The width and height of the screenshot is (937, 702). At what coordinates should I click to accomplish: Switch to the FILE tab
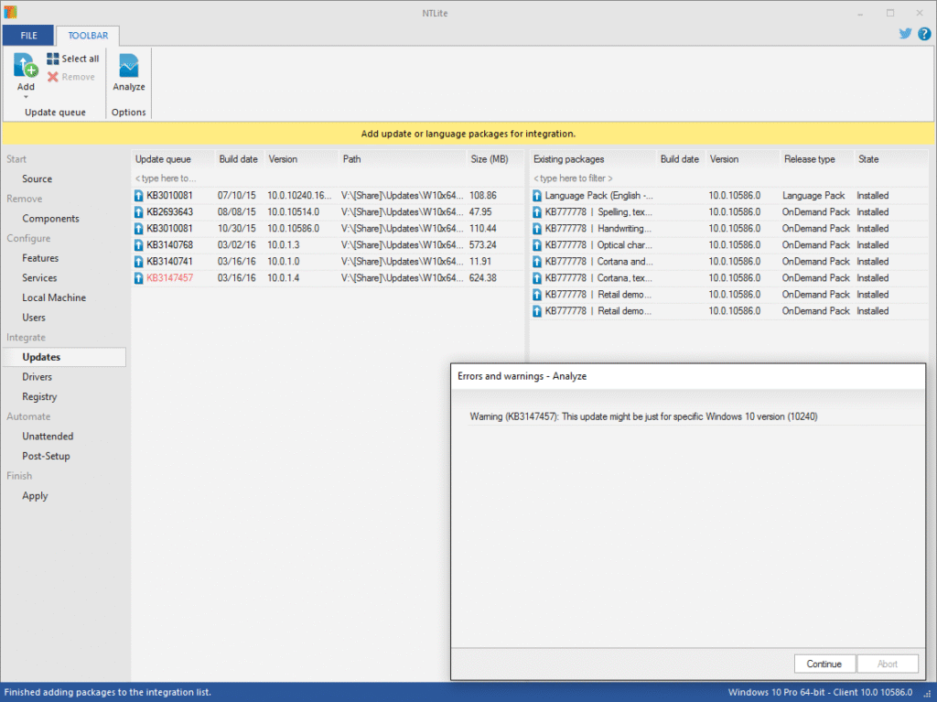27,35
